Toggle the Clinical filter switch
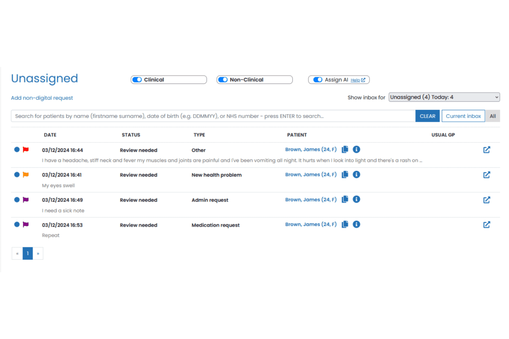The width and height of the screenshot is (509, 339). pos(137,80)
